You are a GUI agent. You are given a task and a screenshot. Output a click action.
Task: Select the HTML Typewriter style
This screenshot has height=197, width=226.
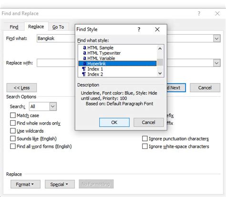117,53
